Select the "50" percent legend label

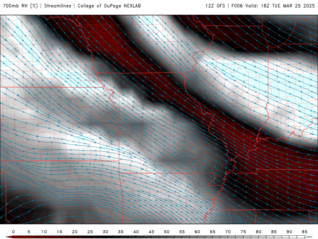coord(167,232)
